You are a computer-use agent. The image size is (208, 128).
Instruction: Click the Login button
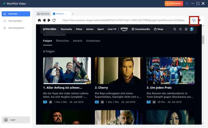coord(16,120)
